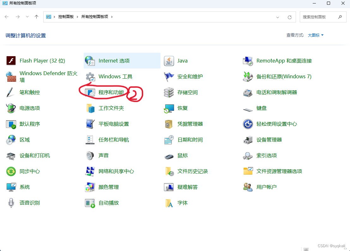350x251 pixels.
Task: Open the Java coffee cup icon
Action: pos(169,61)
